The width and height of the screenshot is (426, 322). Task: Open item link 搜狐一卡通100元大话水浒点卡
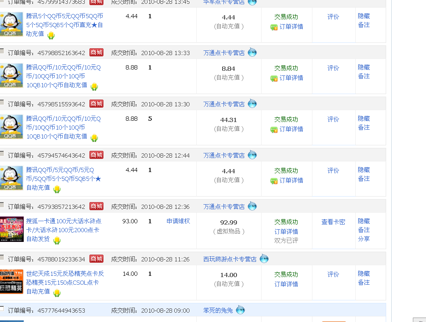tap(64, 230)
